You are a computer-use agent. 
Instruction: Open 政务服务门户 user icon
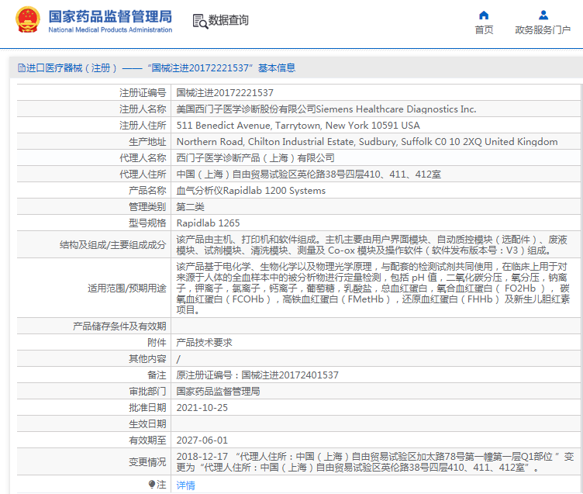click(543, 15)
